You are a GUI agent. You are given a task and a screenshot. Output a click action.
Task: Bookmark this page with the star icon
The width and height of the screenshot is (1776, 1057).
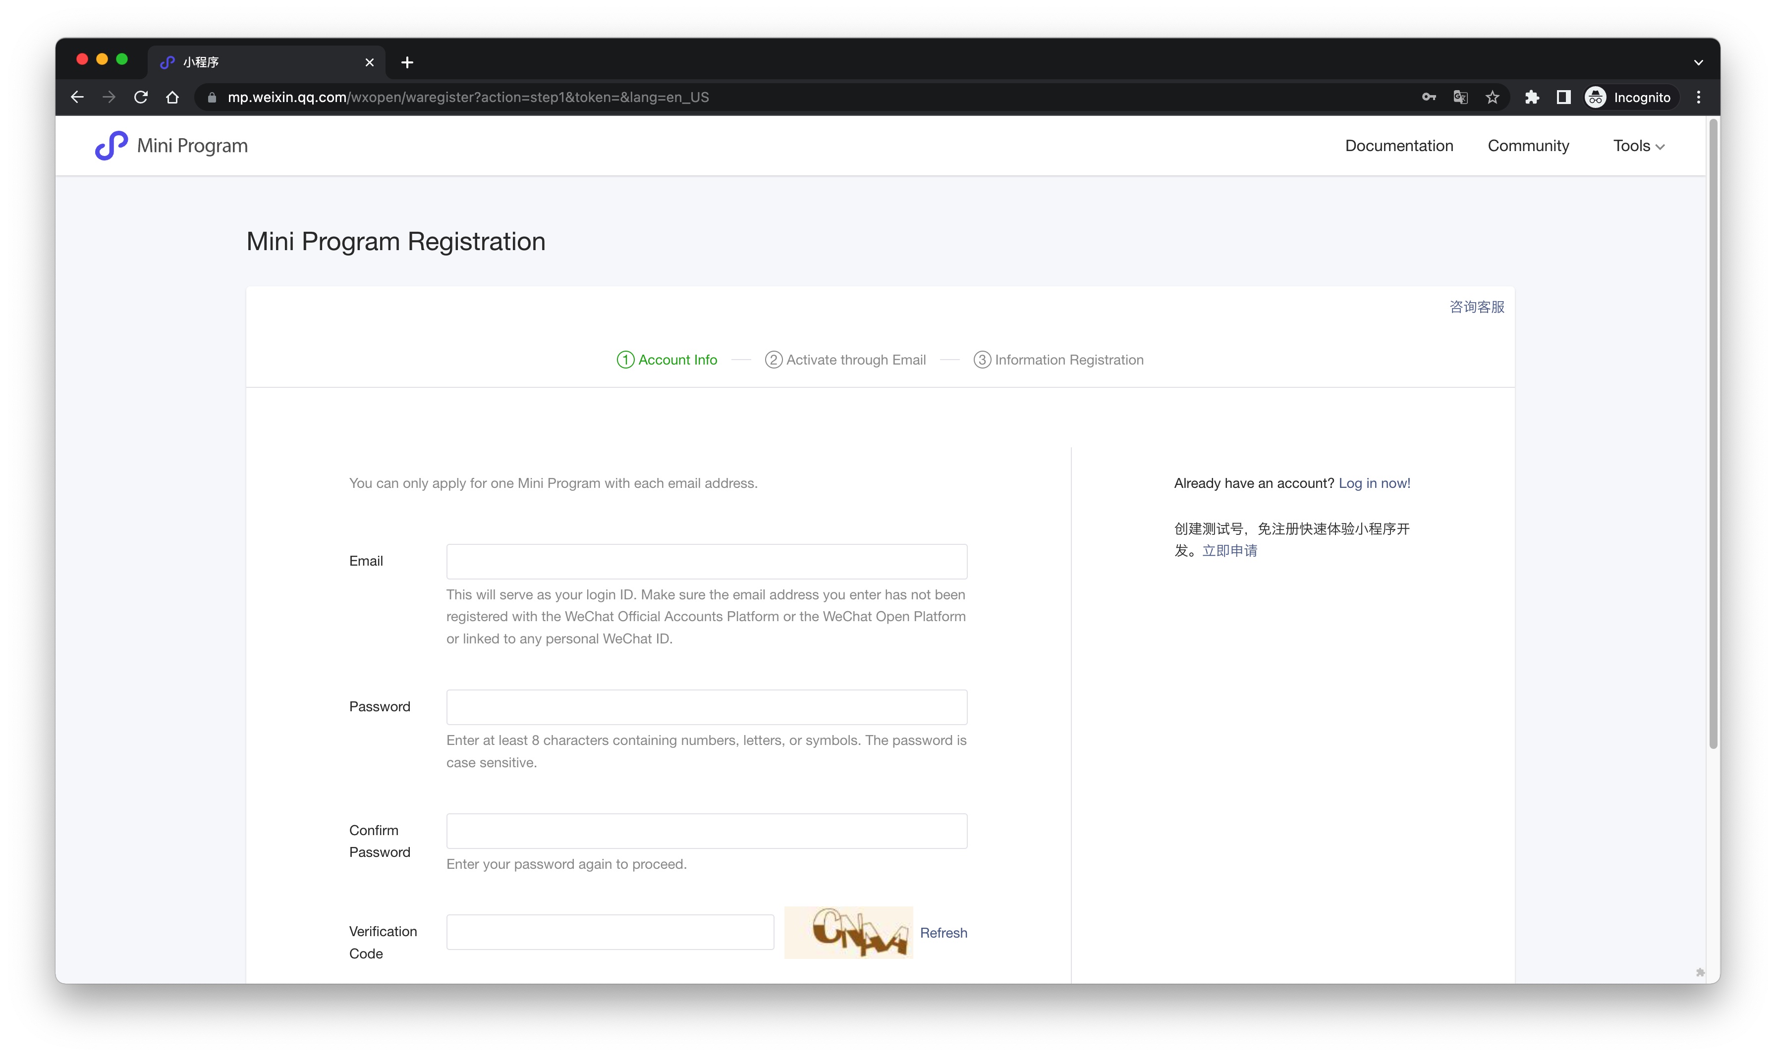pos(1493,98)
